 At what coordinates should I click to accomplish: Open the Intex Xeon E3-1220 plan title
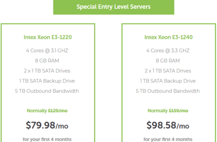48,37
